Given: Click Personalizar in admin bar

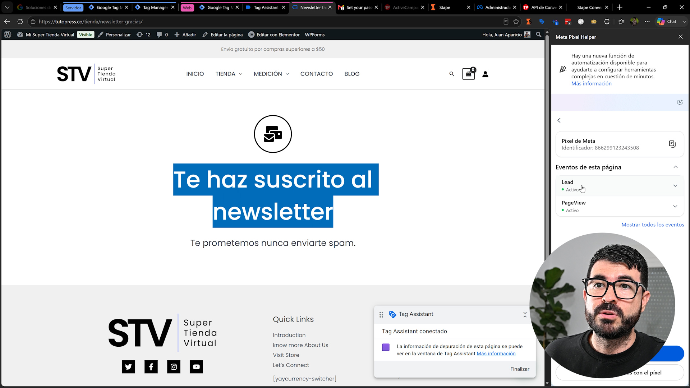Looking at the screenshot, I should click(114, 34).
